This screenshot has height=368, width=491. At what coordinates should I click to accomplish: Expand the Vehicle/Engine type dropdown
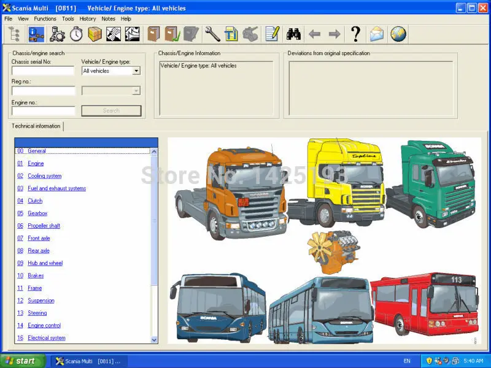pos(136,71)
